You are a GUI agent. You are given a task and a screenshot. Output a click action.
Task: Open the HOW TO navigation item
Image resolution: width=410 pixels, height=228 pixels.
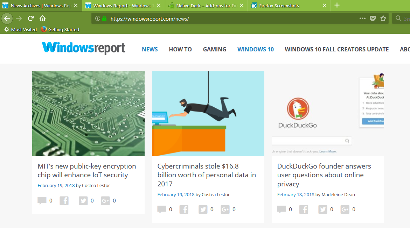(x=180, y=49)
